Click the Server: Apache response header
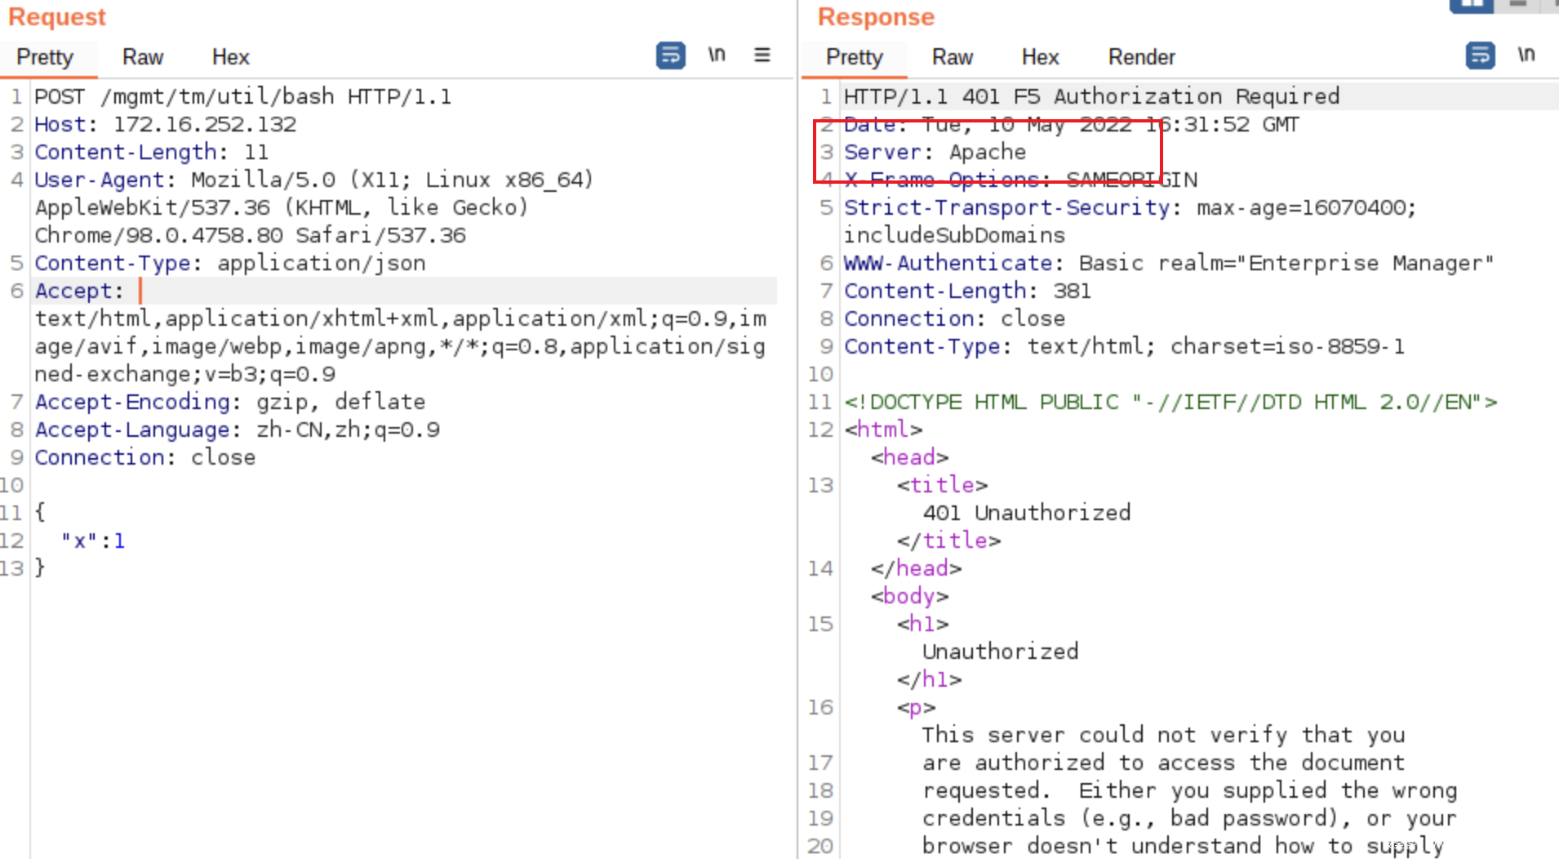The height and width of the screenshot is (859, 1559). coord(935,152)
